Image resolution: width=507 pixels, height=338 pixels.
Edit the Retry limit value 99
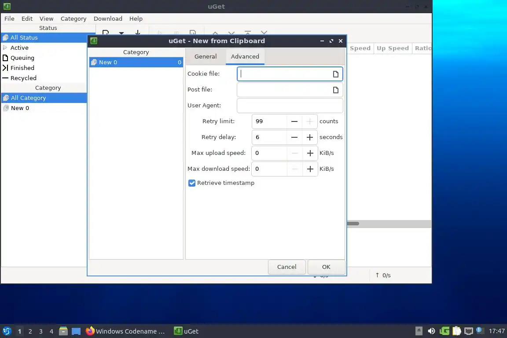[269, 121]
